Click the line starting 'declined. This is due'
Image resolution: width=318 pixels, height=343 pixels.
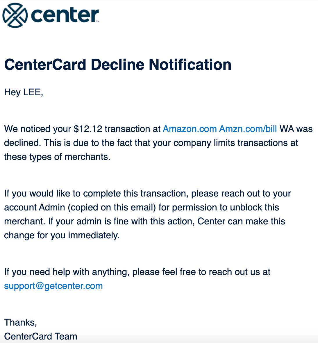151,143
